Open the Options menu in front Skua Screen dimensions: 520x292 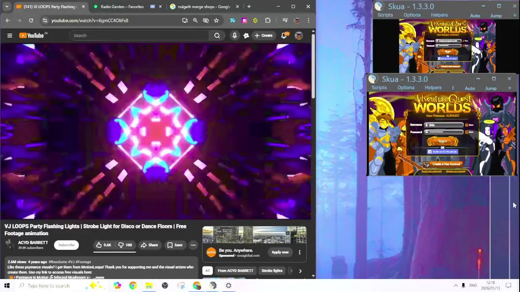406,88
